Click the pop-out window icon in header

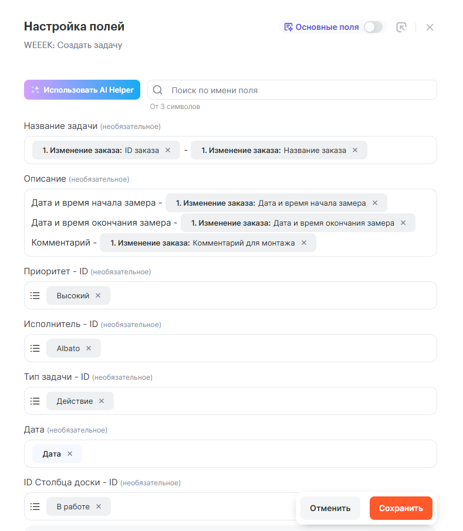click(401, 27)
